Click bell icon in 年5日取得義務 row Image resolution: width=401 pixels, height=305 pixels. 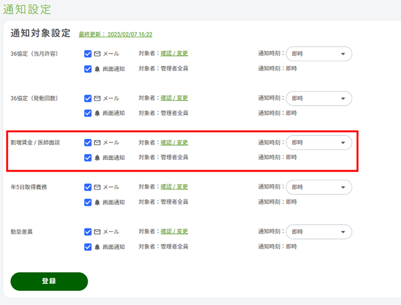click(97, 203)
